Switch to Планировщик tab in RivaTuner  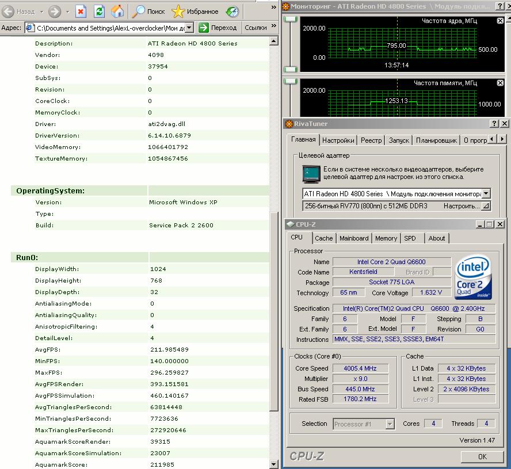point(436,140)
